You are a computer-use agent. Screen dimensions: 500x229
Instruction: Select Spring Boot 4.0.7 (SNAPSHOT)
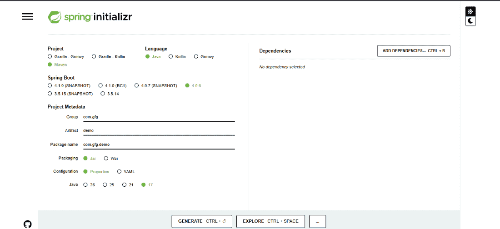[x=156, y=85]
